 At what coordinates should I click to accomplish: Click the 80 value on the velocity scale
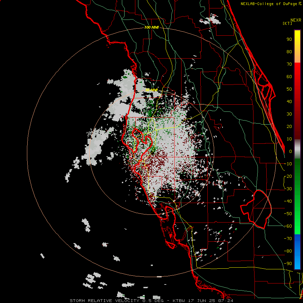point(289,52)
